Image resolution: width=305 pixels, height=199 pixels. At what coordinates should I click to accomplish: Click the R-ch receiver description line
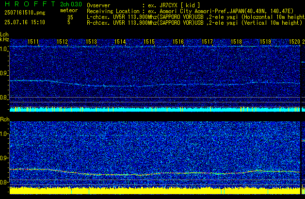[x=194, y=23]
